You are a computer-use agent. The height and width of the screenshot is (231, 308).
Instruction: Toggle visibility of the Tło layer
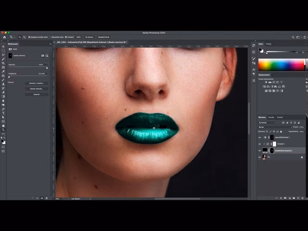tap(259, 157)
